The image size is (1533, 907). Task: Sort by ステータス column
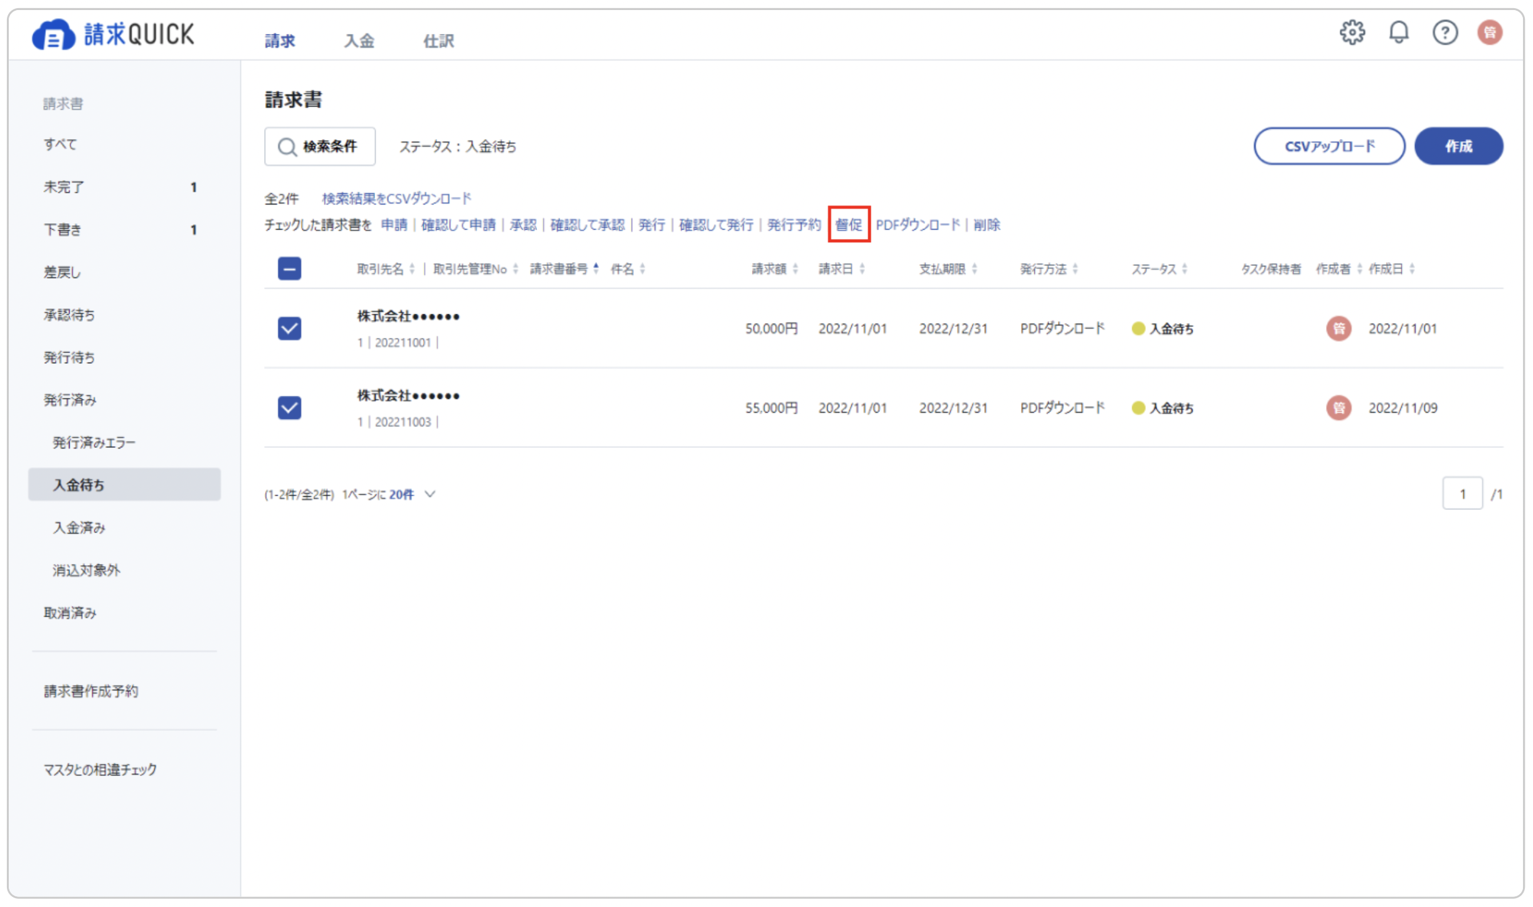point(1159,268)
